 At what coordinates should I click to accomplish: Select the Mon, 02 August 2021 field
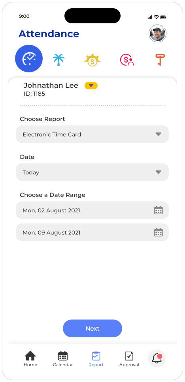point(92,210)
